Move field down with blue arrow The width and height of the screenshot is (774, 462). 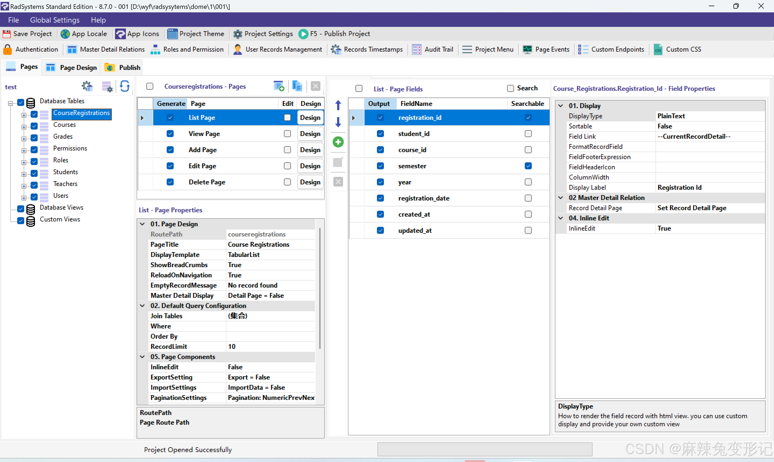click(338, 122)
